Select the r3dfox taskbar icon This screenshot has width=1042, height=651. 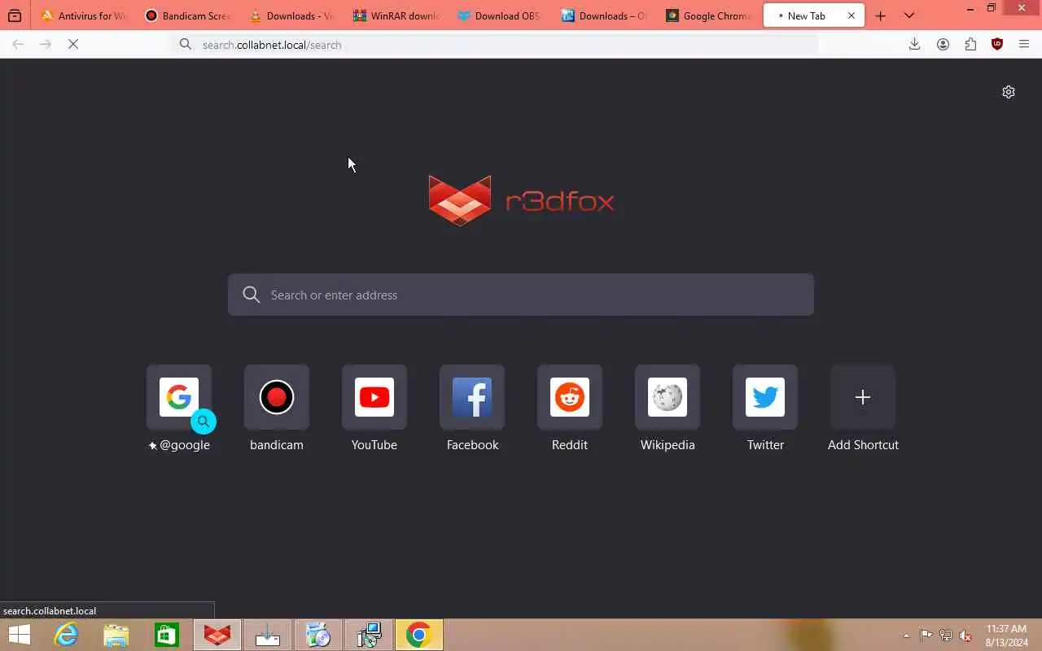[x=217, y=635]
